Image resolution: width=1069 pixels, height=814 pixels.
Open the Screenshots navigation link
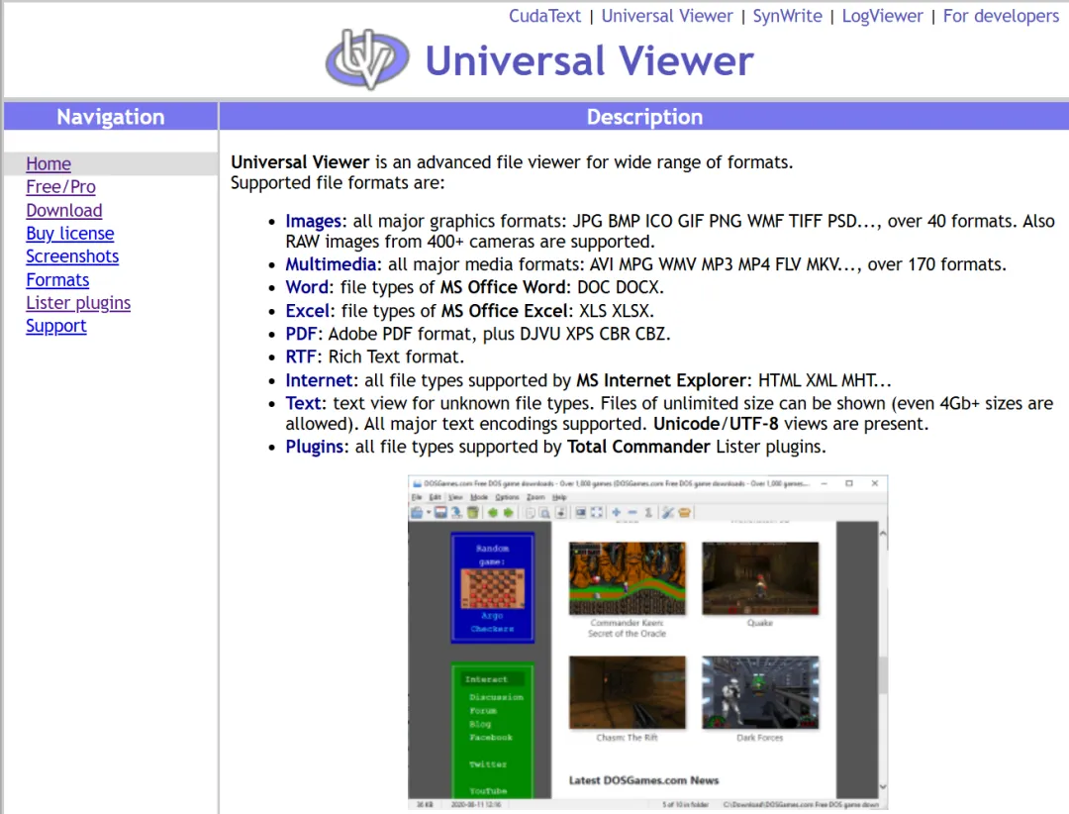[x=72, y=256]
